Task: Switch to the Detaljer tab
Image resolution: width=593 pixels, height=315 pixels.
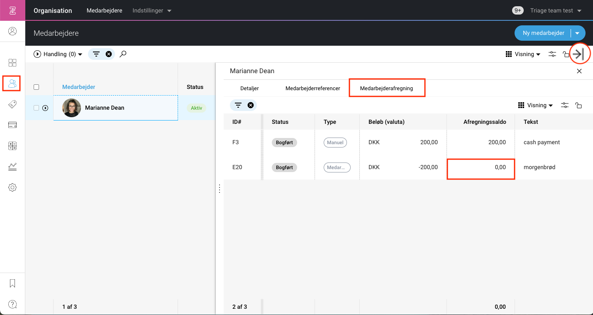Action: (249, 89)
